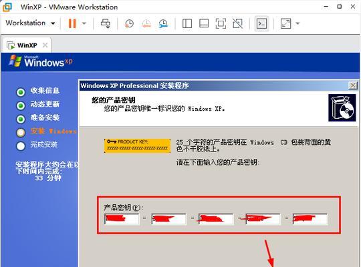
Task: Enter full screen mode
Action: (x=221, y=23)
